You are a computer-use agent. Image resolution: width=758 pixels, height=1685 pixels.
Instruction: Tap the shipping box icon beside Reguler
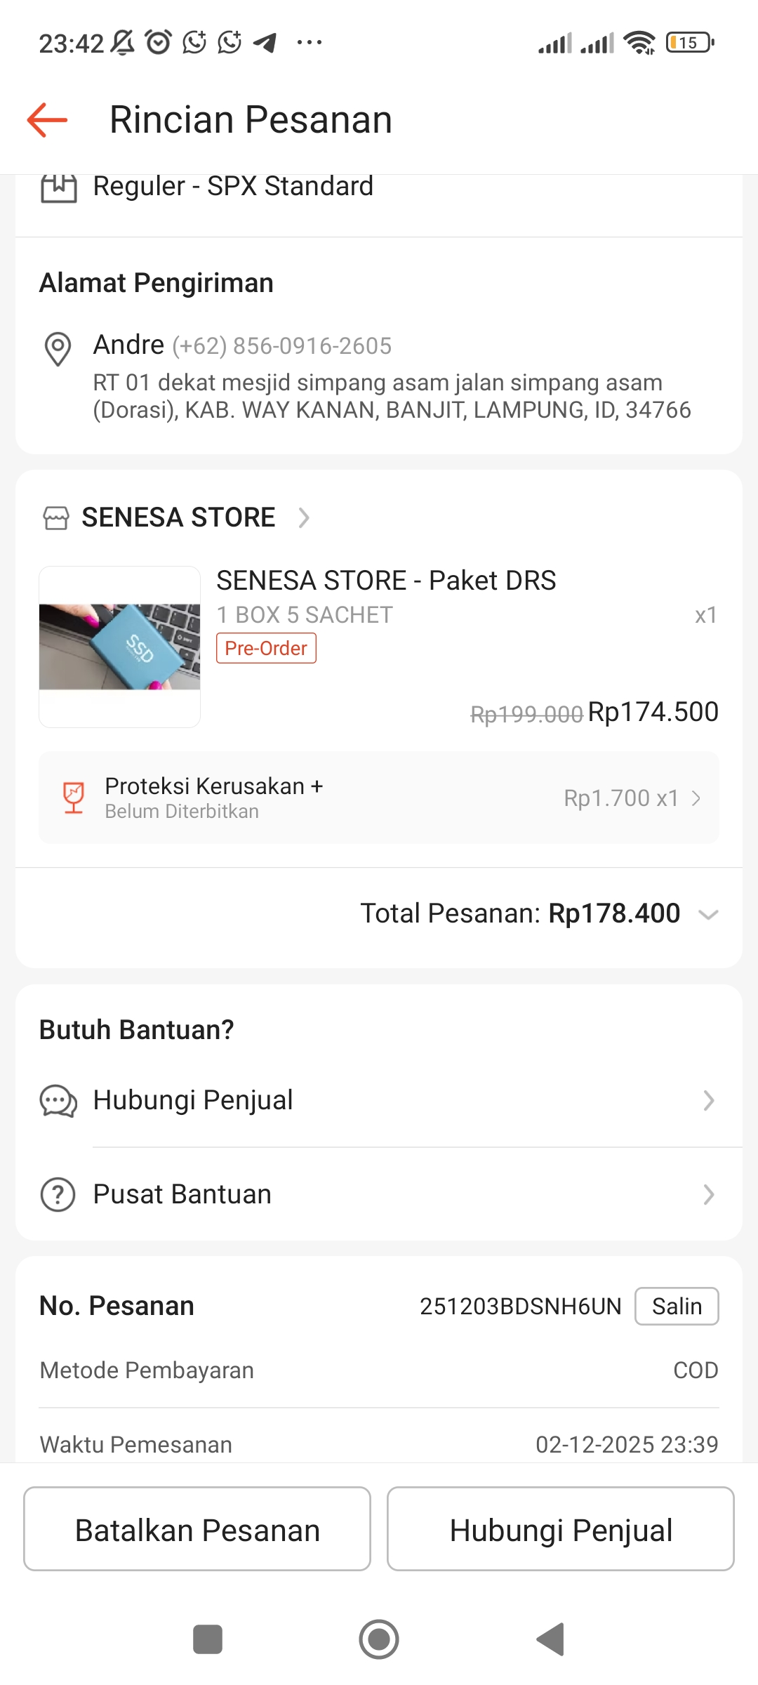click(x=59, y=187)
